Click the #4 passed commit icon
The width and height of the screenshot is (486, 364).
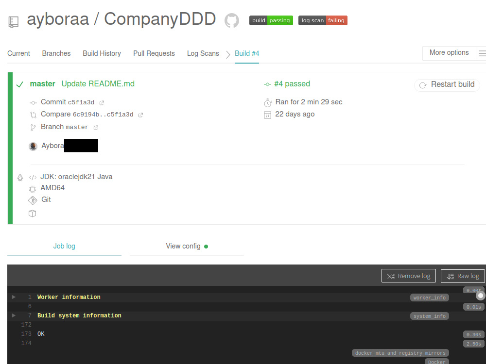tap(267, 84)
